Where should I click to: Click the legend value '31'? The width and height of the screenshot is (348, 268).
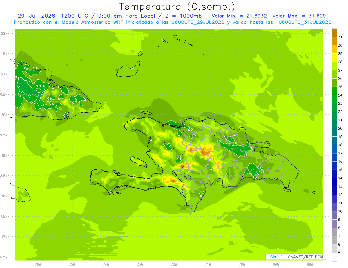pos(340,37)
